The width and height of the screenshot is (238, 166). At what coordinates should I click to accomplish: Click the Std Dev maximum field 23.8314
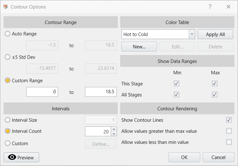(x=101, y=69)
